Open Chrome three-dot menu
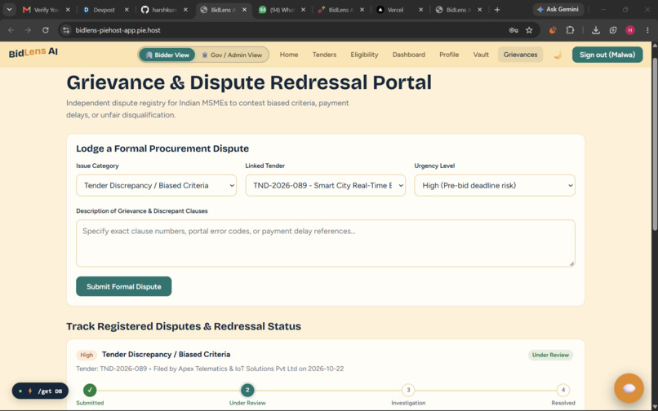This screenshot has width=658, height=411. [648, 30]
